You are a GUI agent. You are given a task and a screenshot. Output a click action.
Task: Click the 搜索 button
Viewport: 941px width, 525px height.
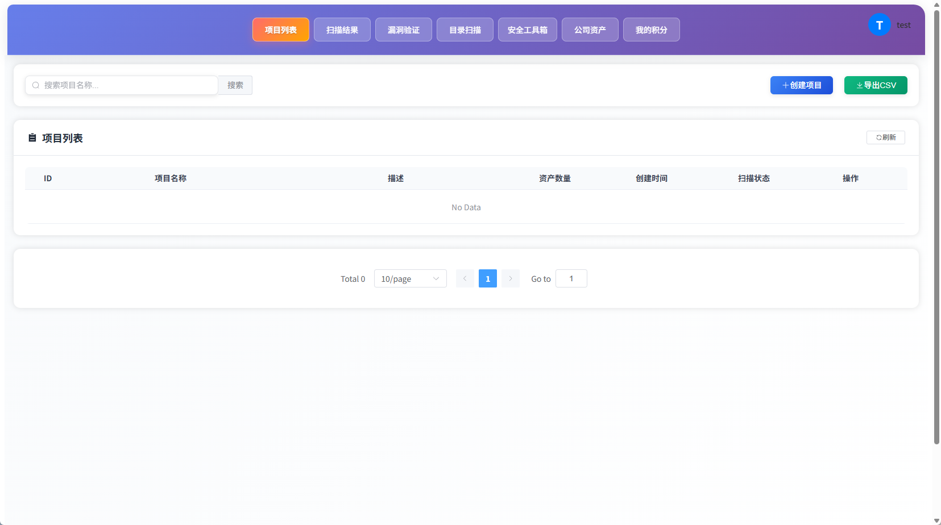[235, 85]
